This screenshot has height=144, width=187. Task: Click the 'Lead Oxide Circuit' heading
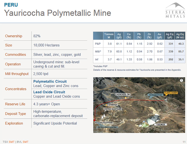pyautogui.click(x=49, y=92)
